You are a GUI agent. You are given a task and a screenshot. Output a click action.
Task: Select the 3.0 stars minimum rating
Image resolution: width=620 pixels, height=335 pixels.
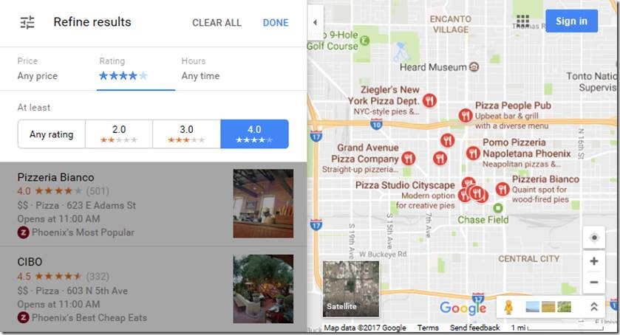coord(187,134)
